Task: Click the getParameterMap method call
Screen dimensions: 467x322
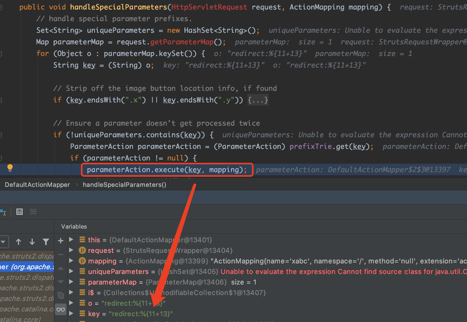Action: click(x=182, y=42)
